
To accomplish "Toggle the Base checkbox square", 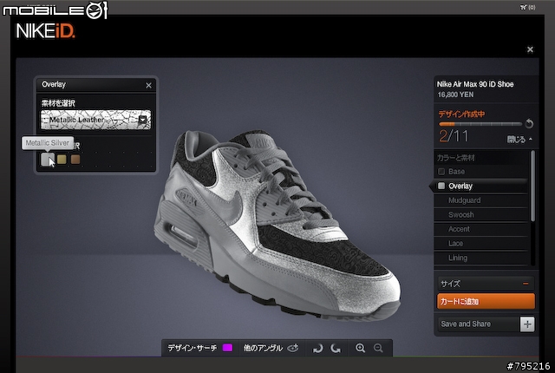I will (x=441, y=172).
